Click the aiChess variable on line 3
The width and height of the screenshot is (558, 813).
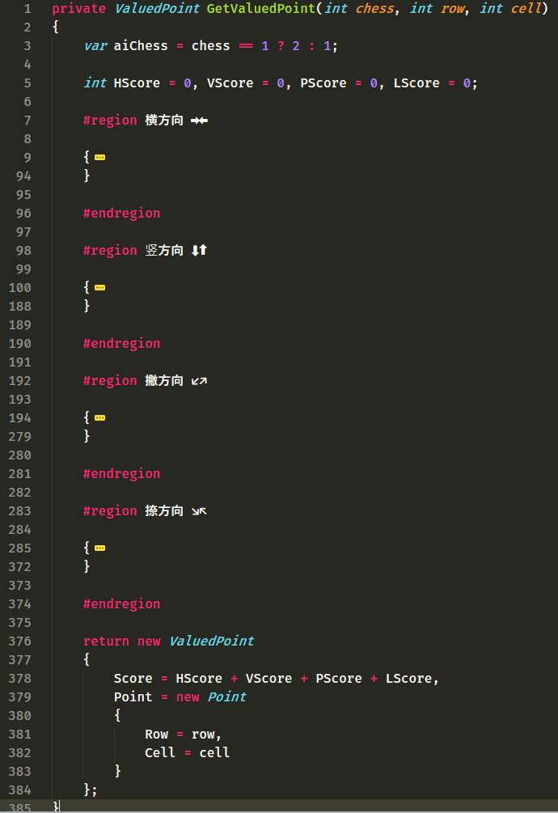coord(141,46)
